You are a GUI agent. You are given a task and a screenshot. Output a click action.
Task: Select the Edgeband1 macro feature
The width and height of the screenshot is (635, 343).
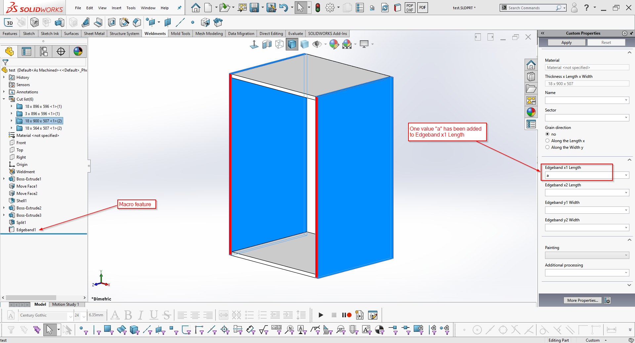[x=26, y=230]
